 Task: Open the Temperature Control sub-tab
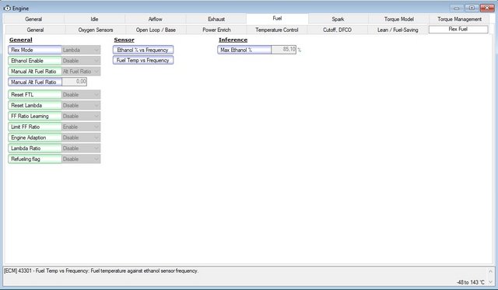[277, 30]
